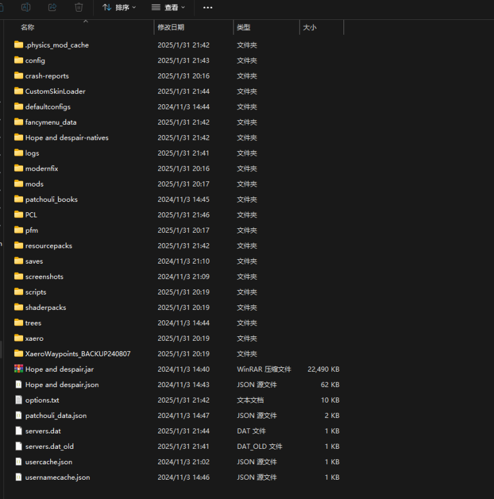This screenshot has width=494, height=499.
Task: Select the options.txt file icon
Action: tap(19, 400)
